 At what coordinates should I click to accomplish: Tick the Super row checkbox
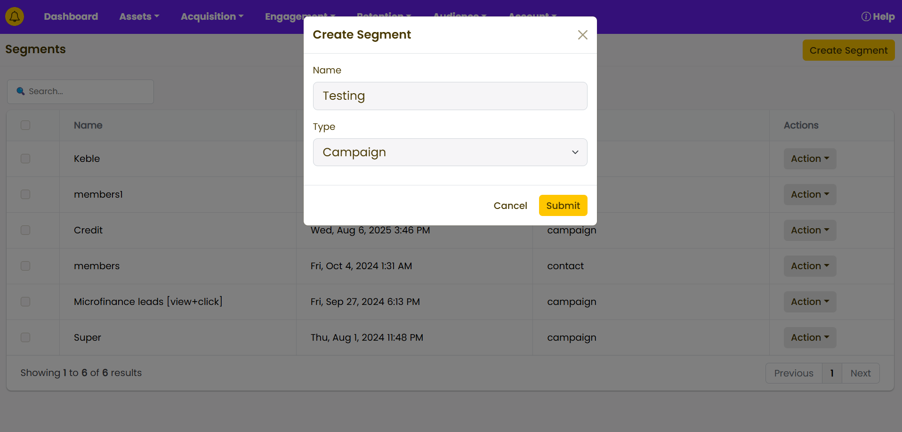pos(25,337)
